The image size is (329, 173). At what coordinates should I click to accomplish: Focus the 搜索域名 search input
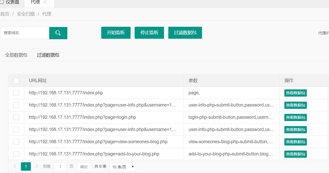tap(24, 33)
